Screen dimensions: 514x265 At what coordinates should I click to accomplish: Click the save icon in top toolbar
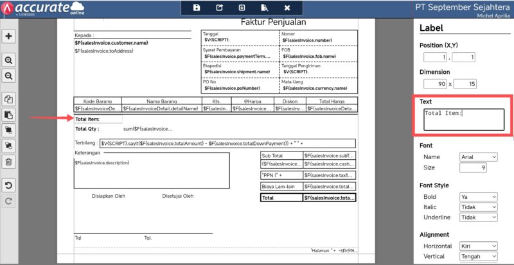tap(197, 8)
